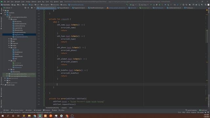Expand the adapter package
Image resolution: width=210 pixels, height=118 pixels.
point(9,39)
